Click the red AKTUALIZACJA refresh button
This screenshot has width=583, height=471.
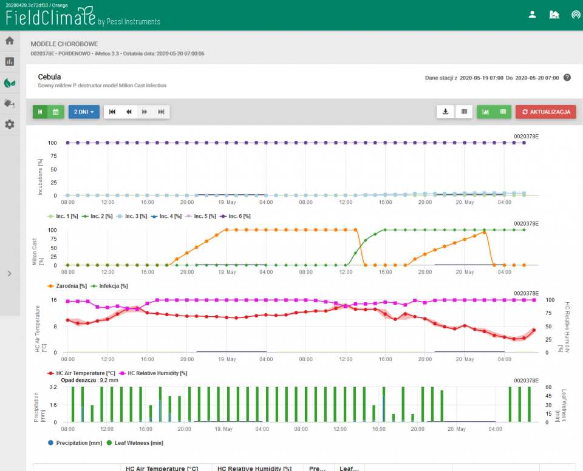point(546,112)
